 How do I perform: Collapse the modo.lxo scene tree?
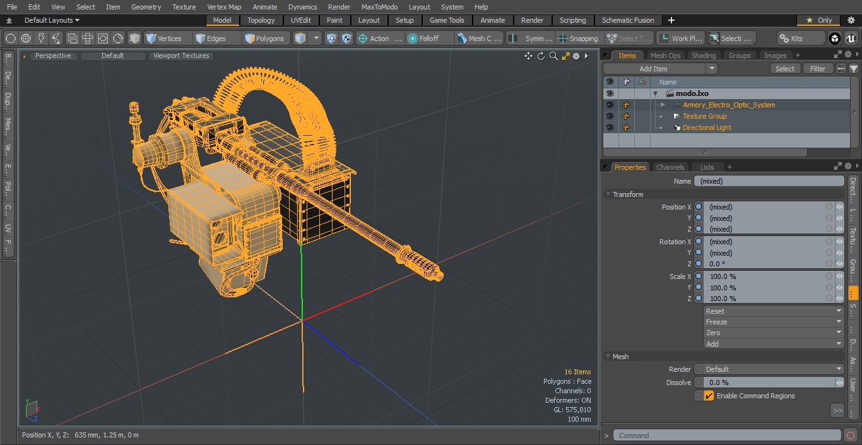[x=655, y=93]
